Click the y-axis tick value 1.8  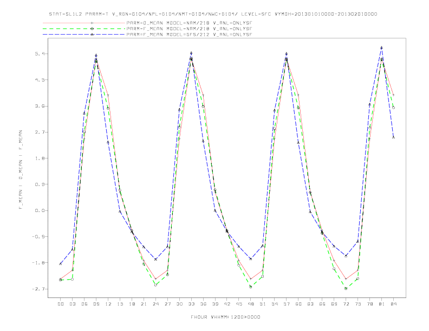pos(40,158)
